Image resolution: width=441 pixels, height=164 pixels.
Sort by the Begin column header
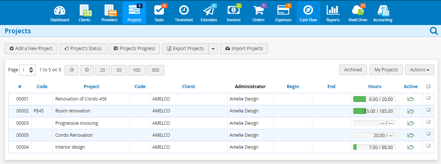(x=293, y=86)
